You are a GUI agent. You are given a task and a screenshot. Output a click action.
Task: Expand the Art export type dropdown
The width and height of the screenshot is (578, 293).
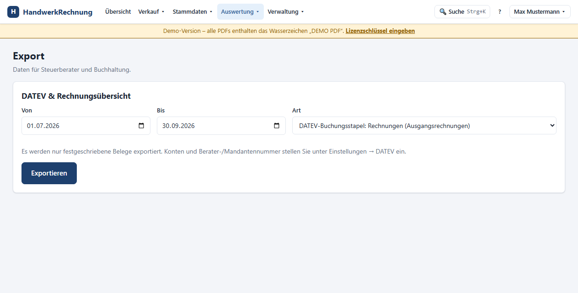click(x=424, y=126)
